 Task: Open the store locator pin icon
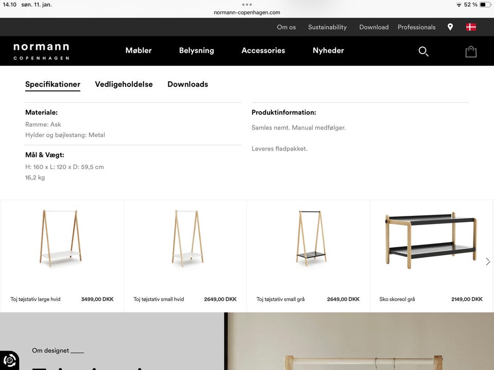click(450, 27)
